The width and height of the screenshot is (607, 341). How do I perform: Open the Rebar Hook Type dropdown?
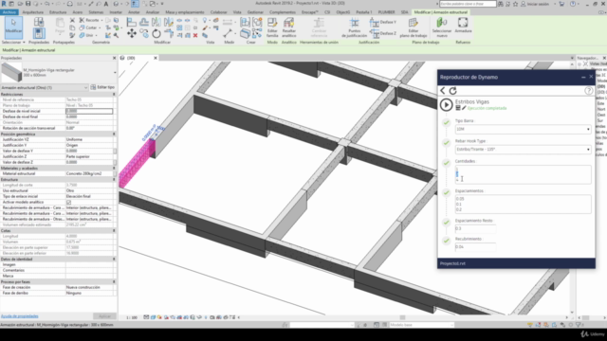523,150
